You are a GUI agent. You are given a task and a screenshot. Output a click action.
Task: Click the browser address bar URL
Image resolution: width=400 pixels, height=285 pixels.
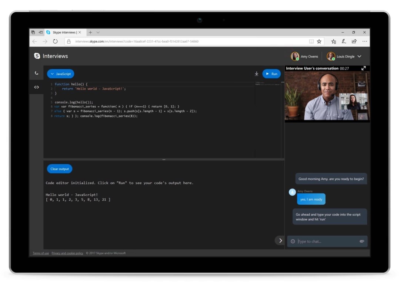point(137,42)
